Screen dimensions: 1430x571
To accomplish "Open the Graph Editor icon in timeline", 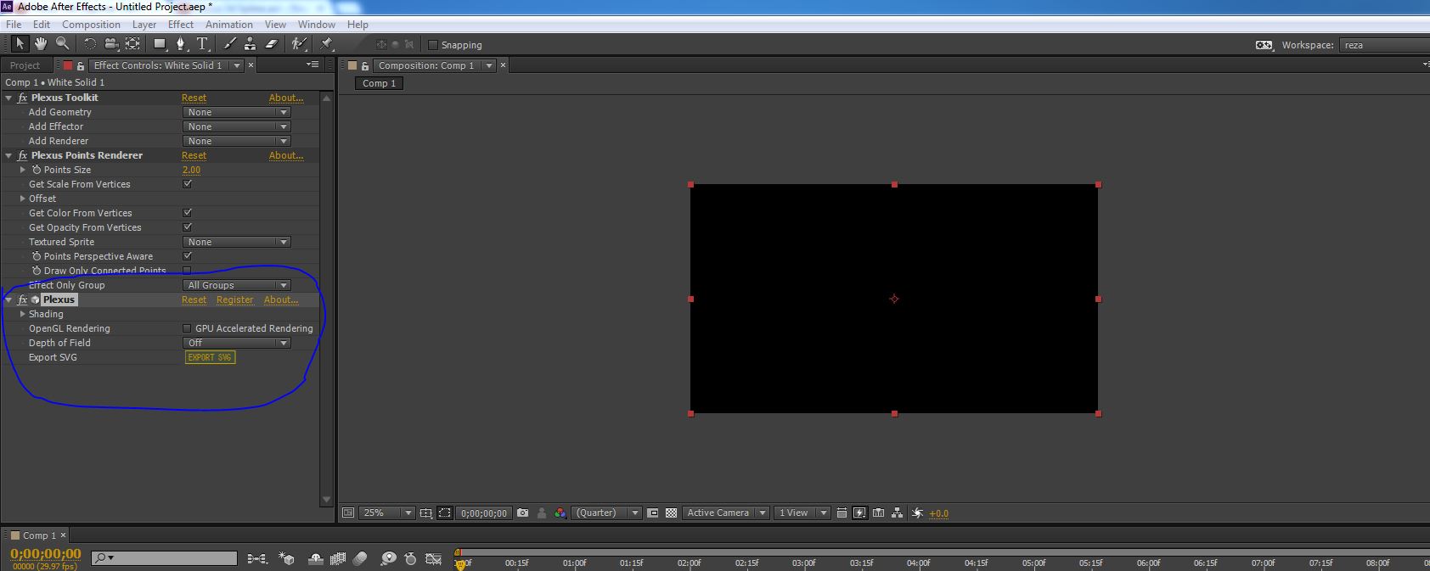I will [x=433, y=558].
